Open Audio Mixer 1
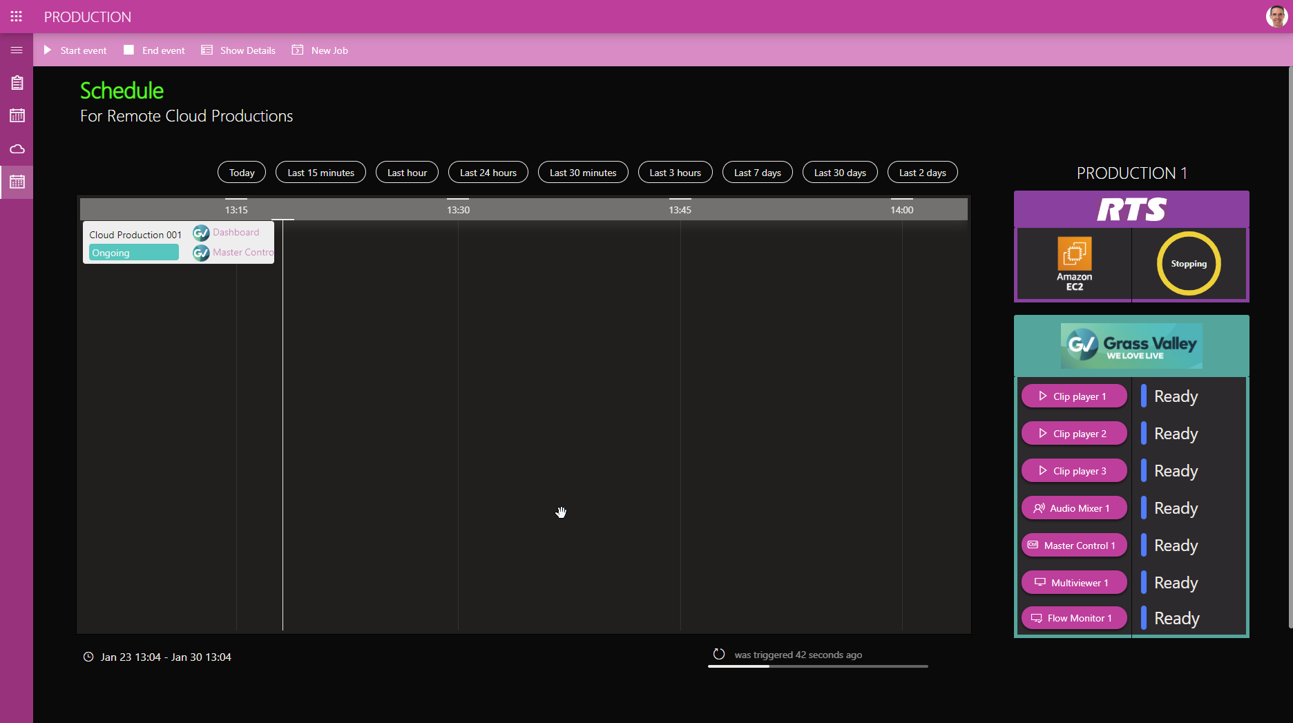The width and height of the screenshot is (1293, 723). pyautogui.click(x=1074, y=508)
